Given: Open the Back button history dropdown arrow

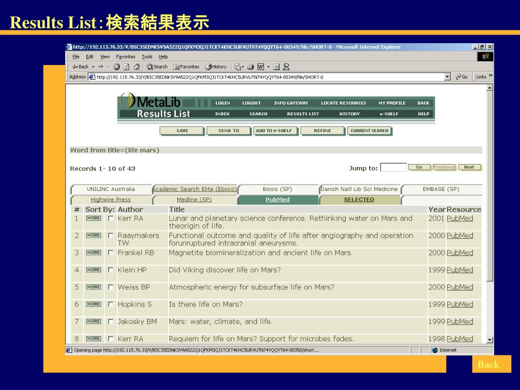Looking at the screenshot, I should (93, 67).
